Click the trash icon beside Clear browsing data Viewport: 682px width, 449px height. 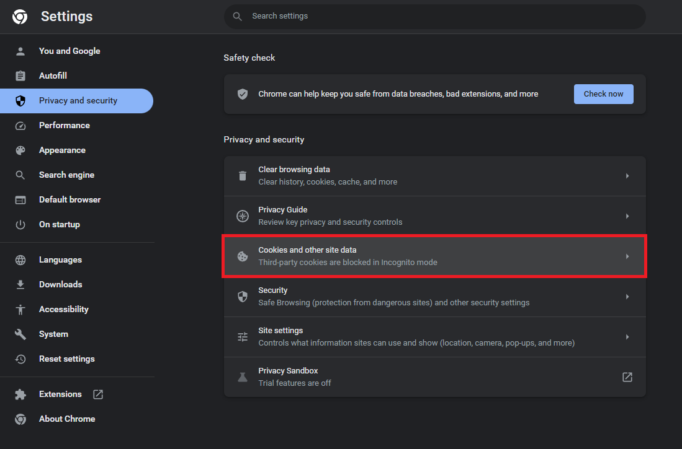[242, 175]
